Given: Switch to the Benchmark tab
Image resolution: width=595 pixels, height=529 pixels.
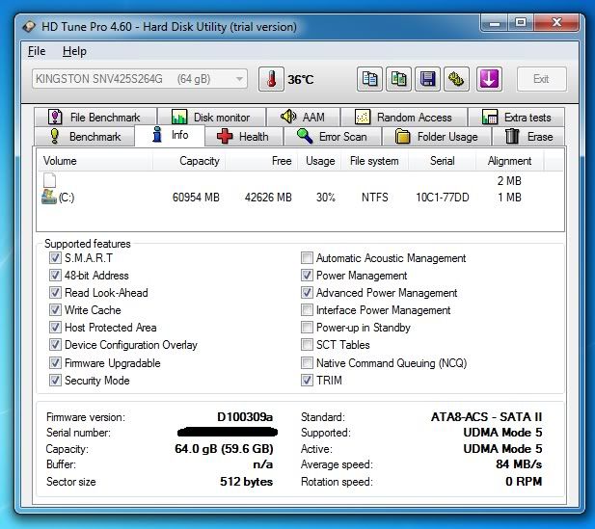Looking at the screenshot, I should pyautogui.click(x=84, y=137).
